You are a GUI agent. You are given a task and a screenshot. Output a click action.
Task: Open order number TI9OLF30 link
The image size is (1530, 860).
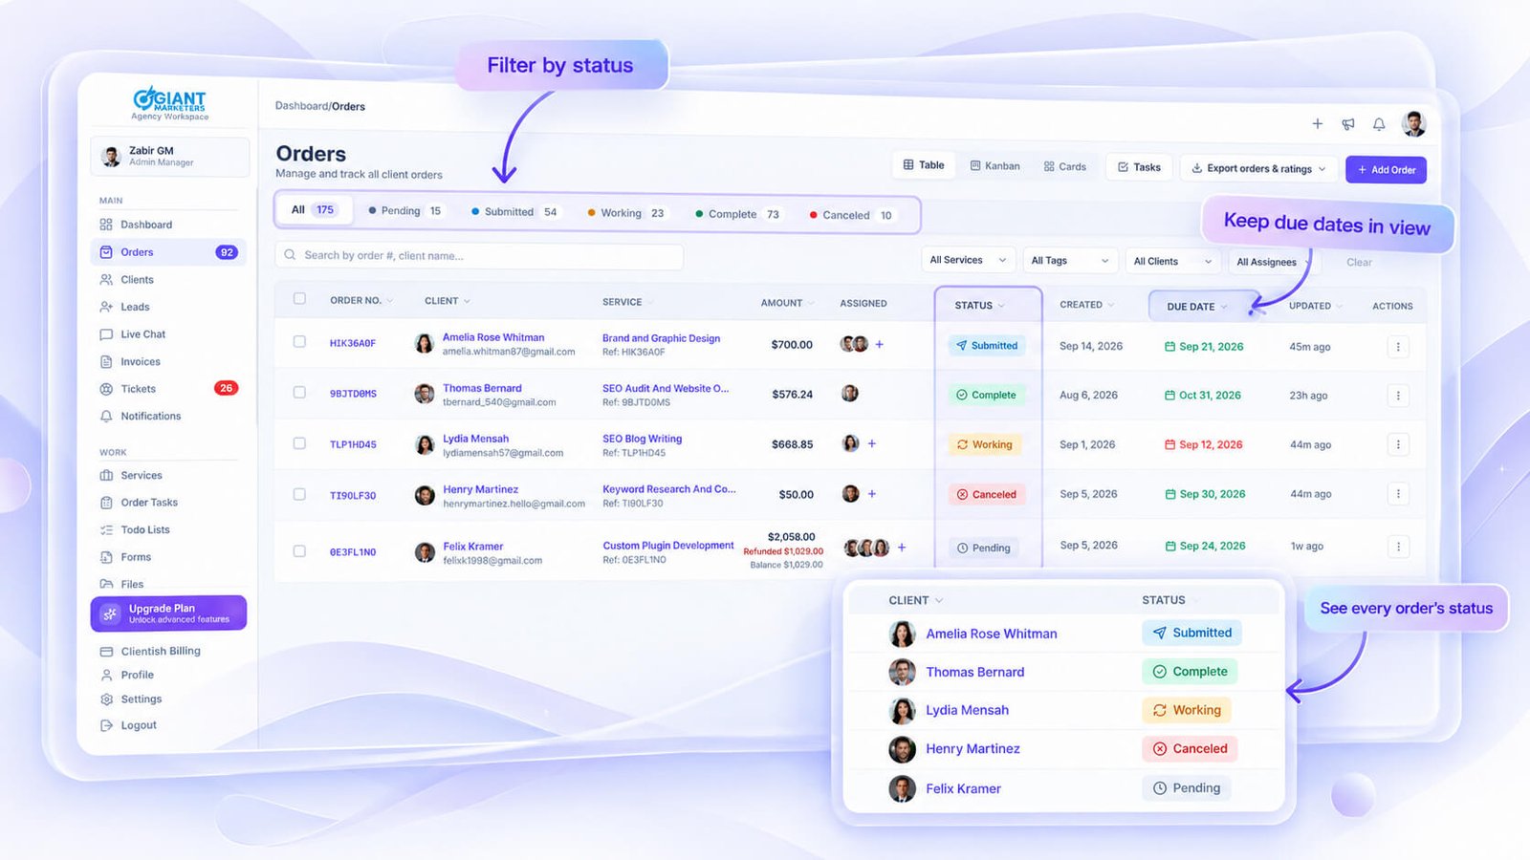coord(353,496)
